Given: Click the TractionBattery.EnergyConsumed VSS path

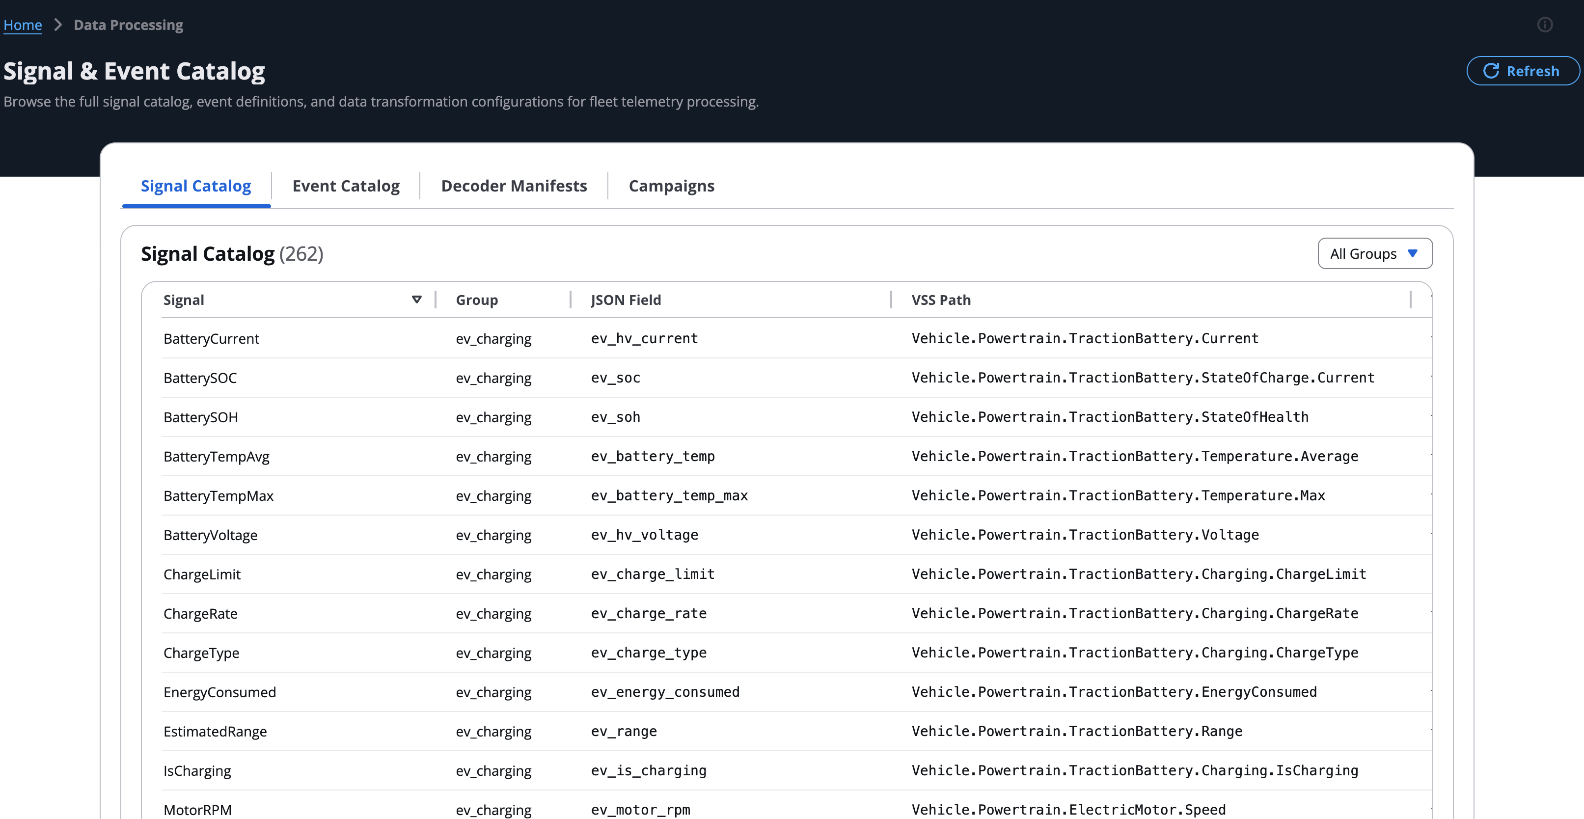Looking at the screenshot, I should tap(1114, 692).
